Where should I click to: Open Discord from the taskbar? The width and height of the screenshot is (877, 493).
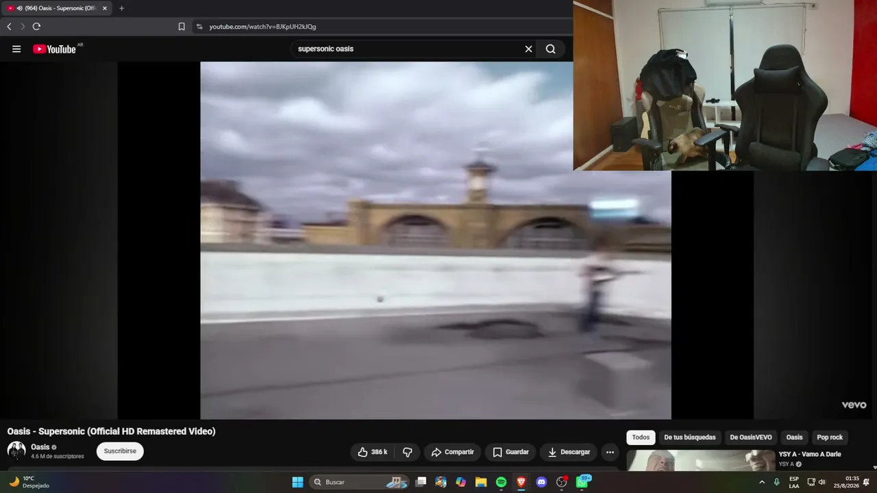coord(541,482)
